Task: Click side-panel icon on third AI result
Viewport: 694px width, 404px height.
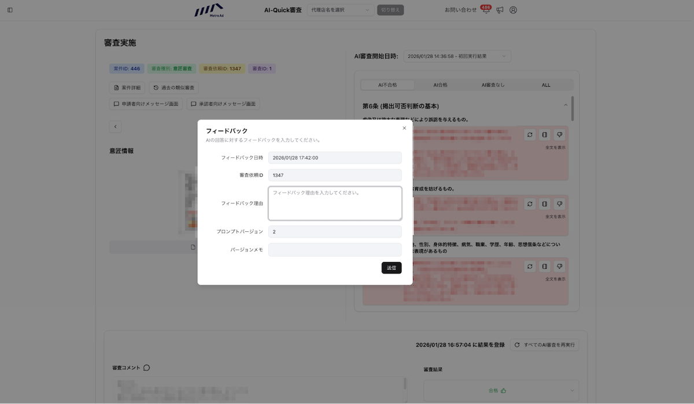Action: (544, 266)
